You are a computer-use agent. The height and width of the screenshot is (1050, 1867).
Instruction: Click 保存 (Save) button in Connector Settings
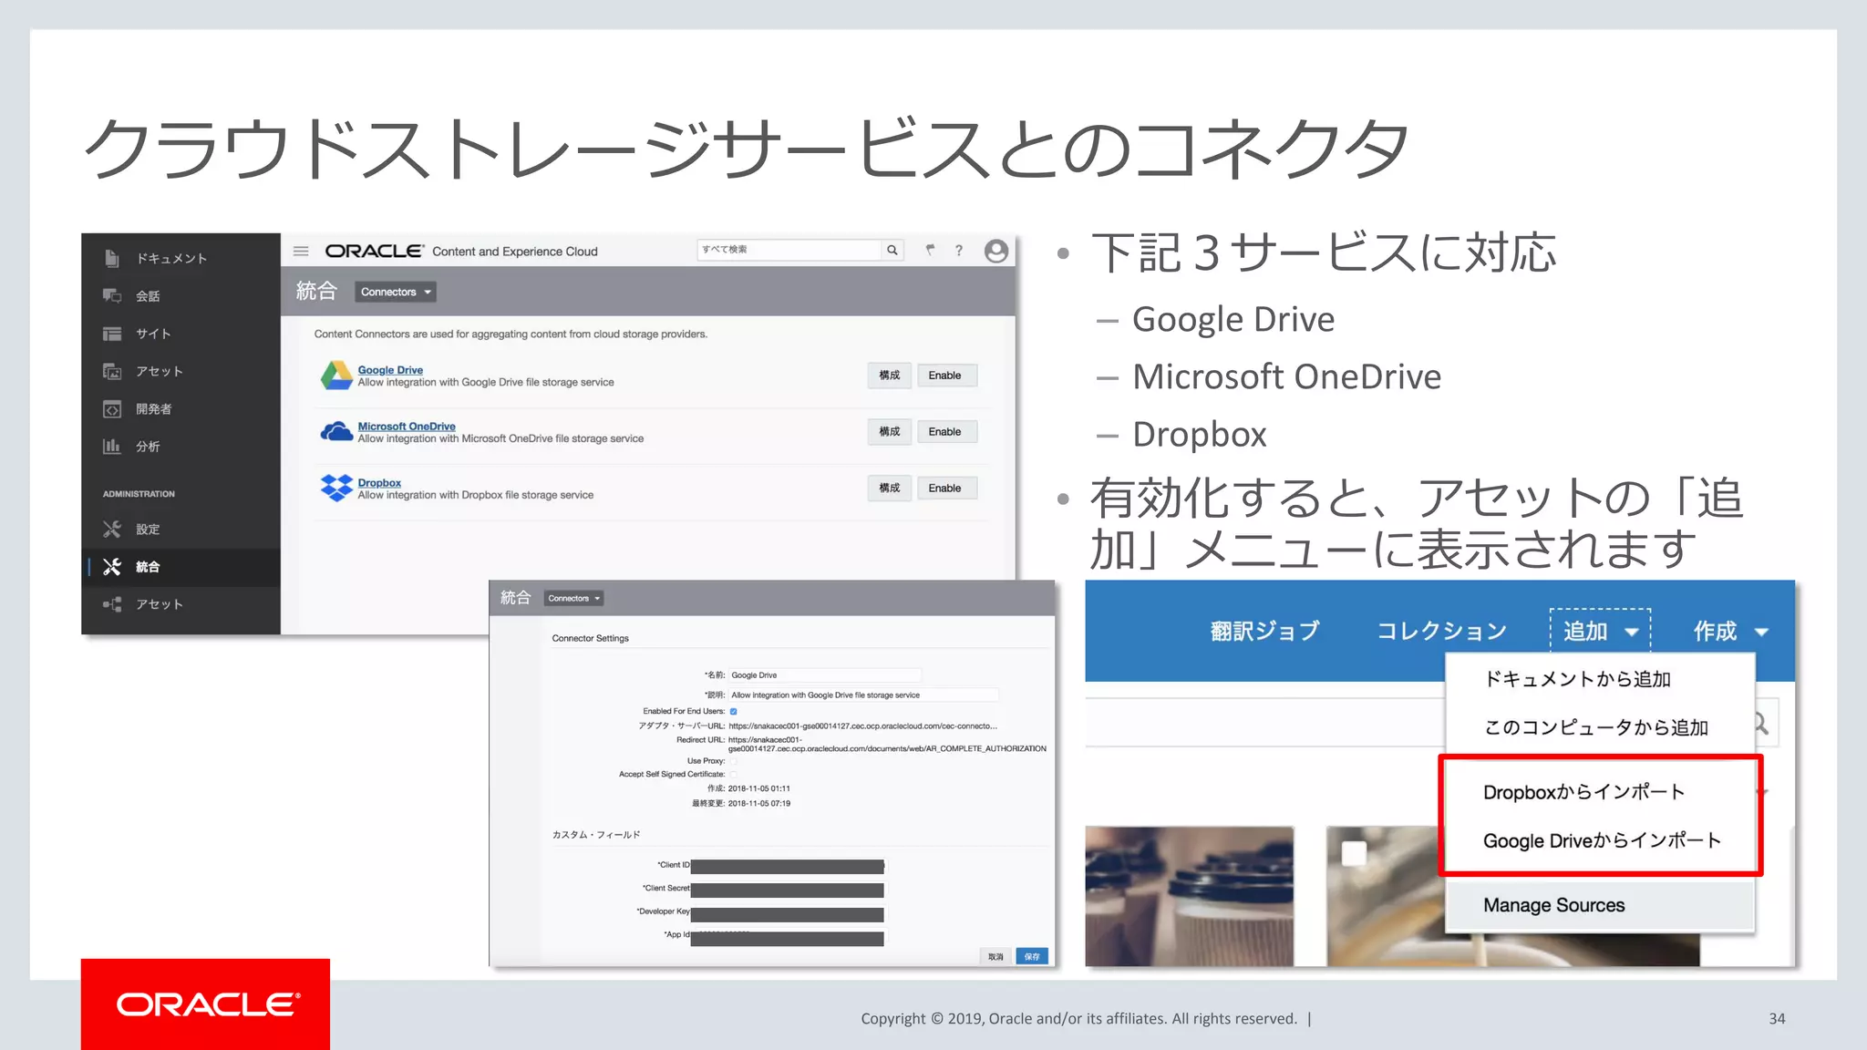(x=1032, y=956)
